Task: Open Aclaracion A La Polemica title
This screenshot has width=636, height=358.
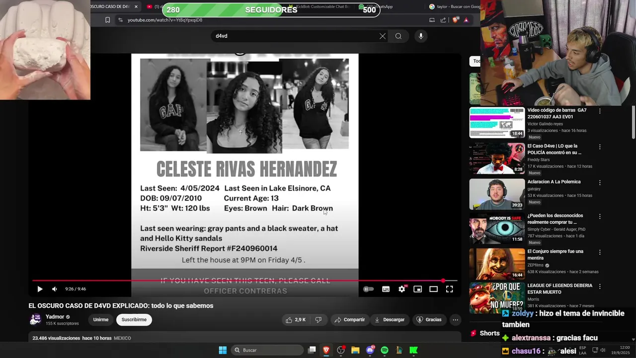Action: (x=554, y=182)
